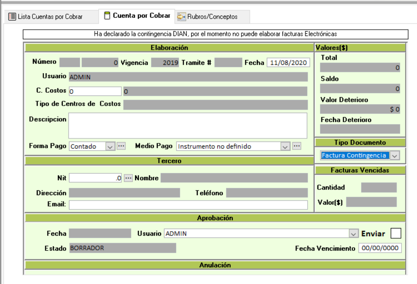
Task: Click the C. Costos input field
Action: (95, 91)
